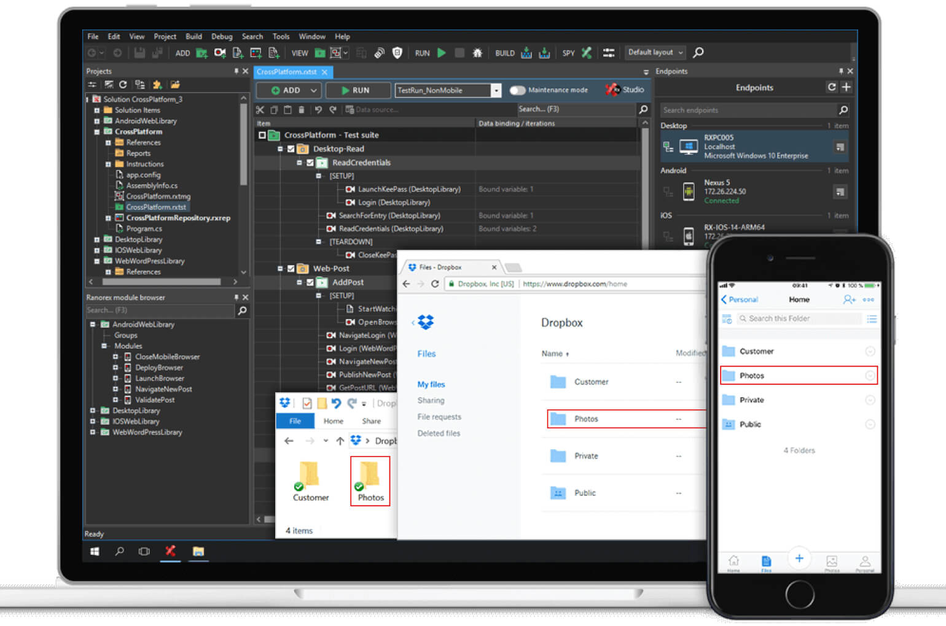The image size is (946, 626).
Task: Click the RUN button in the test suite header
Action: (x=358, y=90)
